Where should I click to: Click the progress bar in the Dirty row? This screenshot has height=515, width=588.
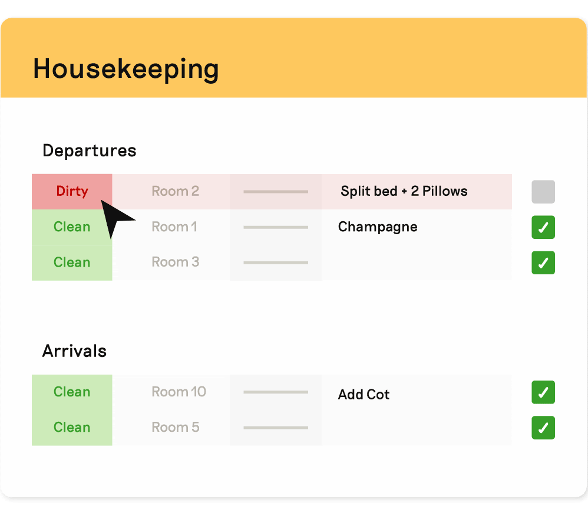[x=276, y=191]
